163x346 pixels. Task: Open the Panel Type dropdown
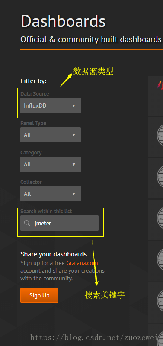tap(50, 135)
